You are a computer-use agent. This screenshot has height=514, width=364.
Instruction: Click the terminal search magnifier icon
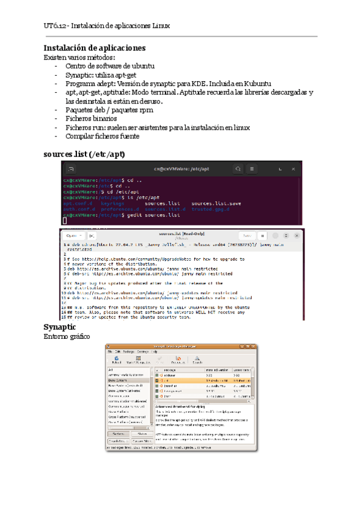pyautogui.click(x=238, y=169)
